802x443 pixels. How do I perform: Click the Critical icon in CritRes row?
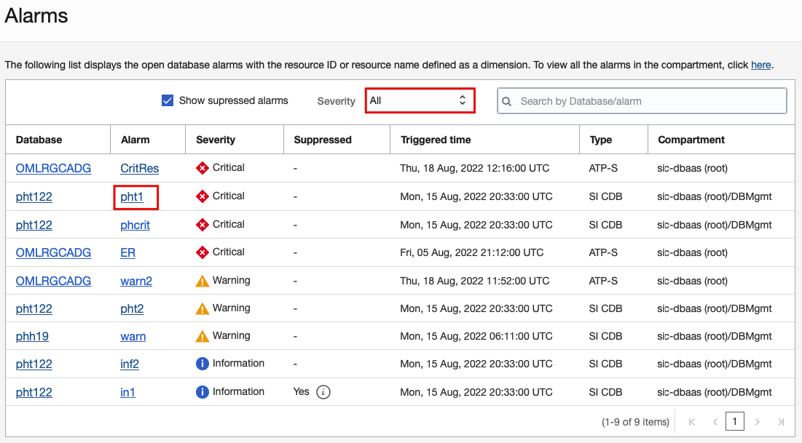(x=203, y=168)
